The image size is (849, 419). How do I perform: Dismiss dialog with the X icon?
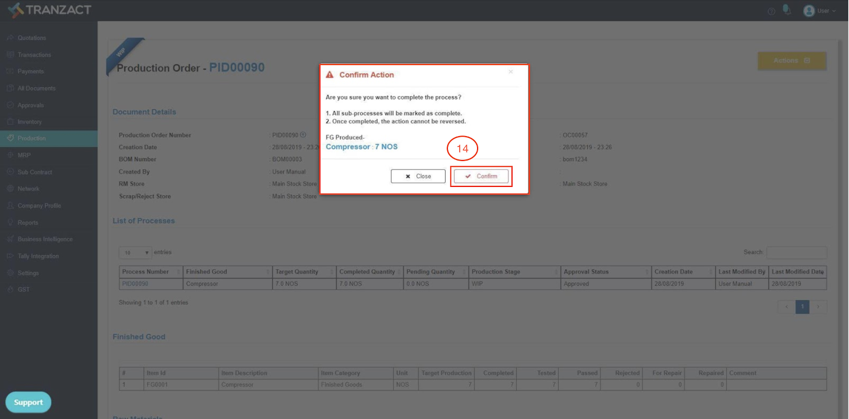click(510, 72)
